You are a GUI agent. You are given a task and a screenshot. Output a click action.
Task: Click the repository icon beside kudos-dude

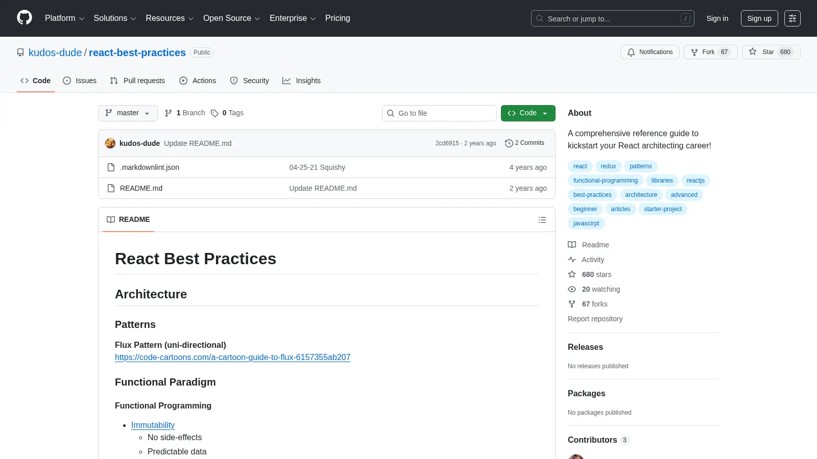[20, 53]
